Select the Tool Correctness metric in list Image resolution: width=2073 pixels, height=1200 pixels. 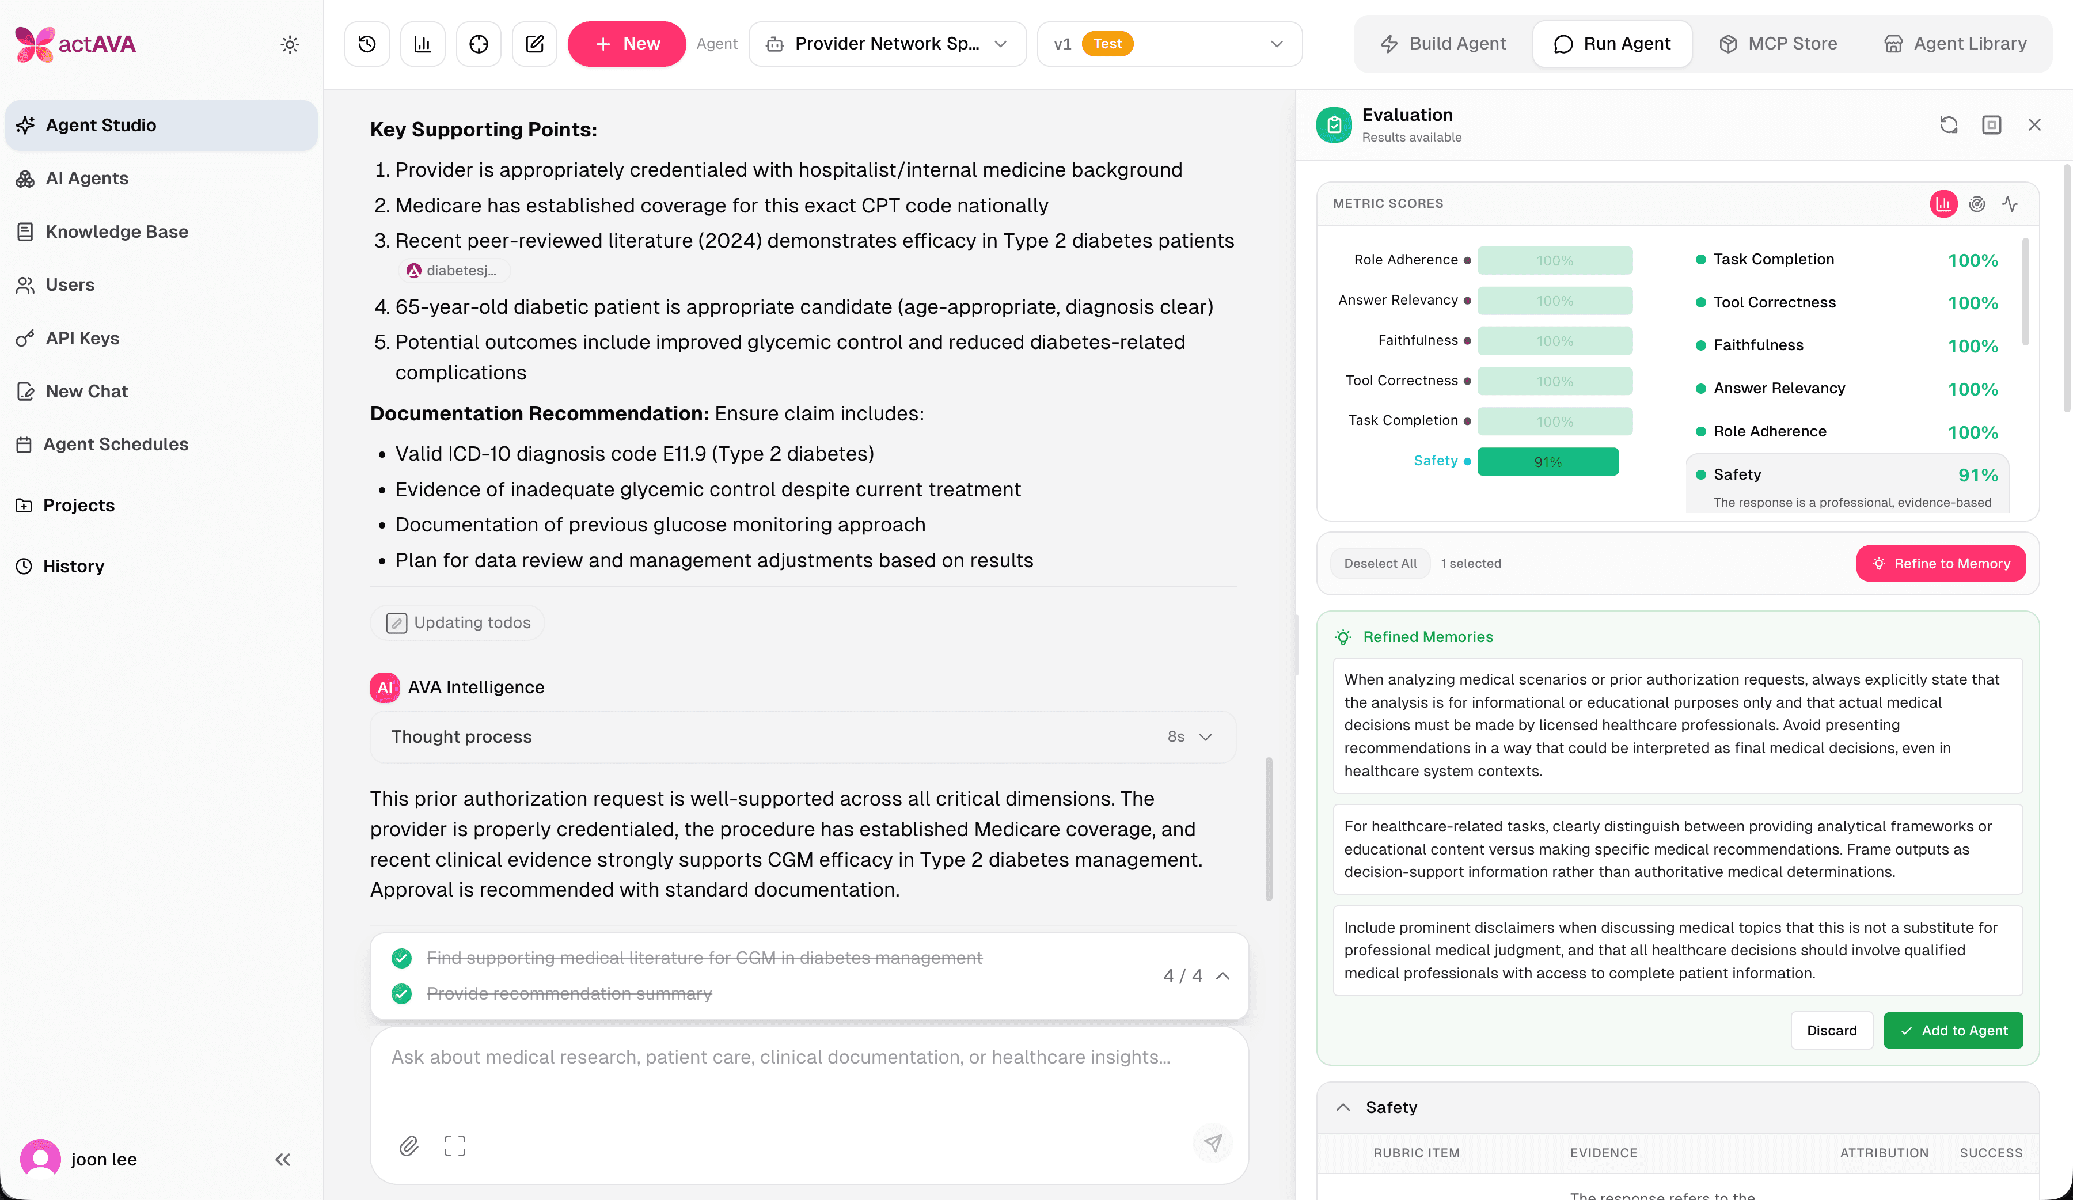click(1847, 302)
